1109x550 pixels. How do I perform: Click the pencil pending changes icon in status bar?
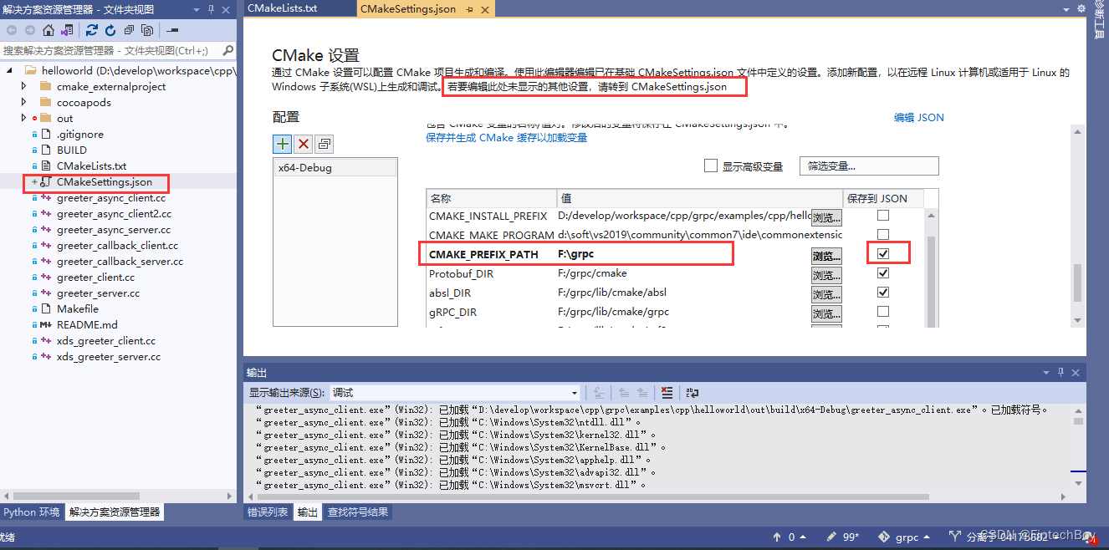[x=831, y=537]
